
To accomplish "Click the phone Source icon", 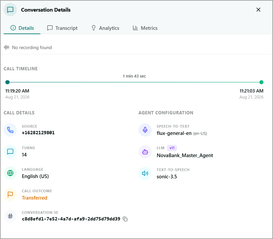I will [10, 130].
